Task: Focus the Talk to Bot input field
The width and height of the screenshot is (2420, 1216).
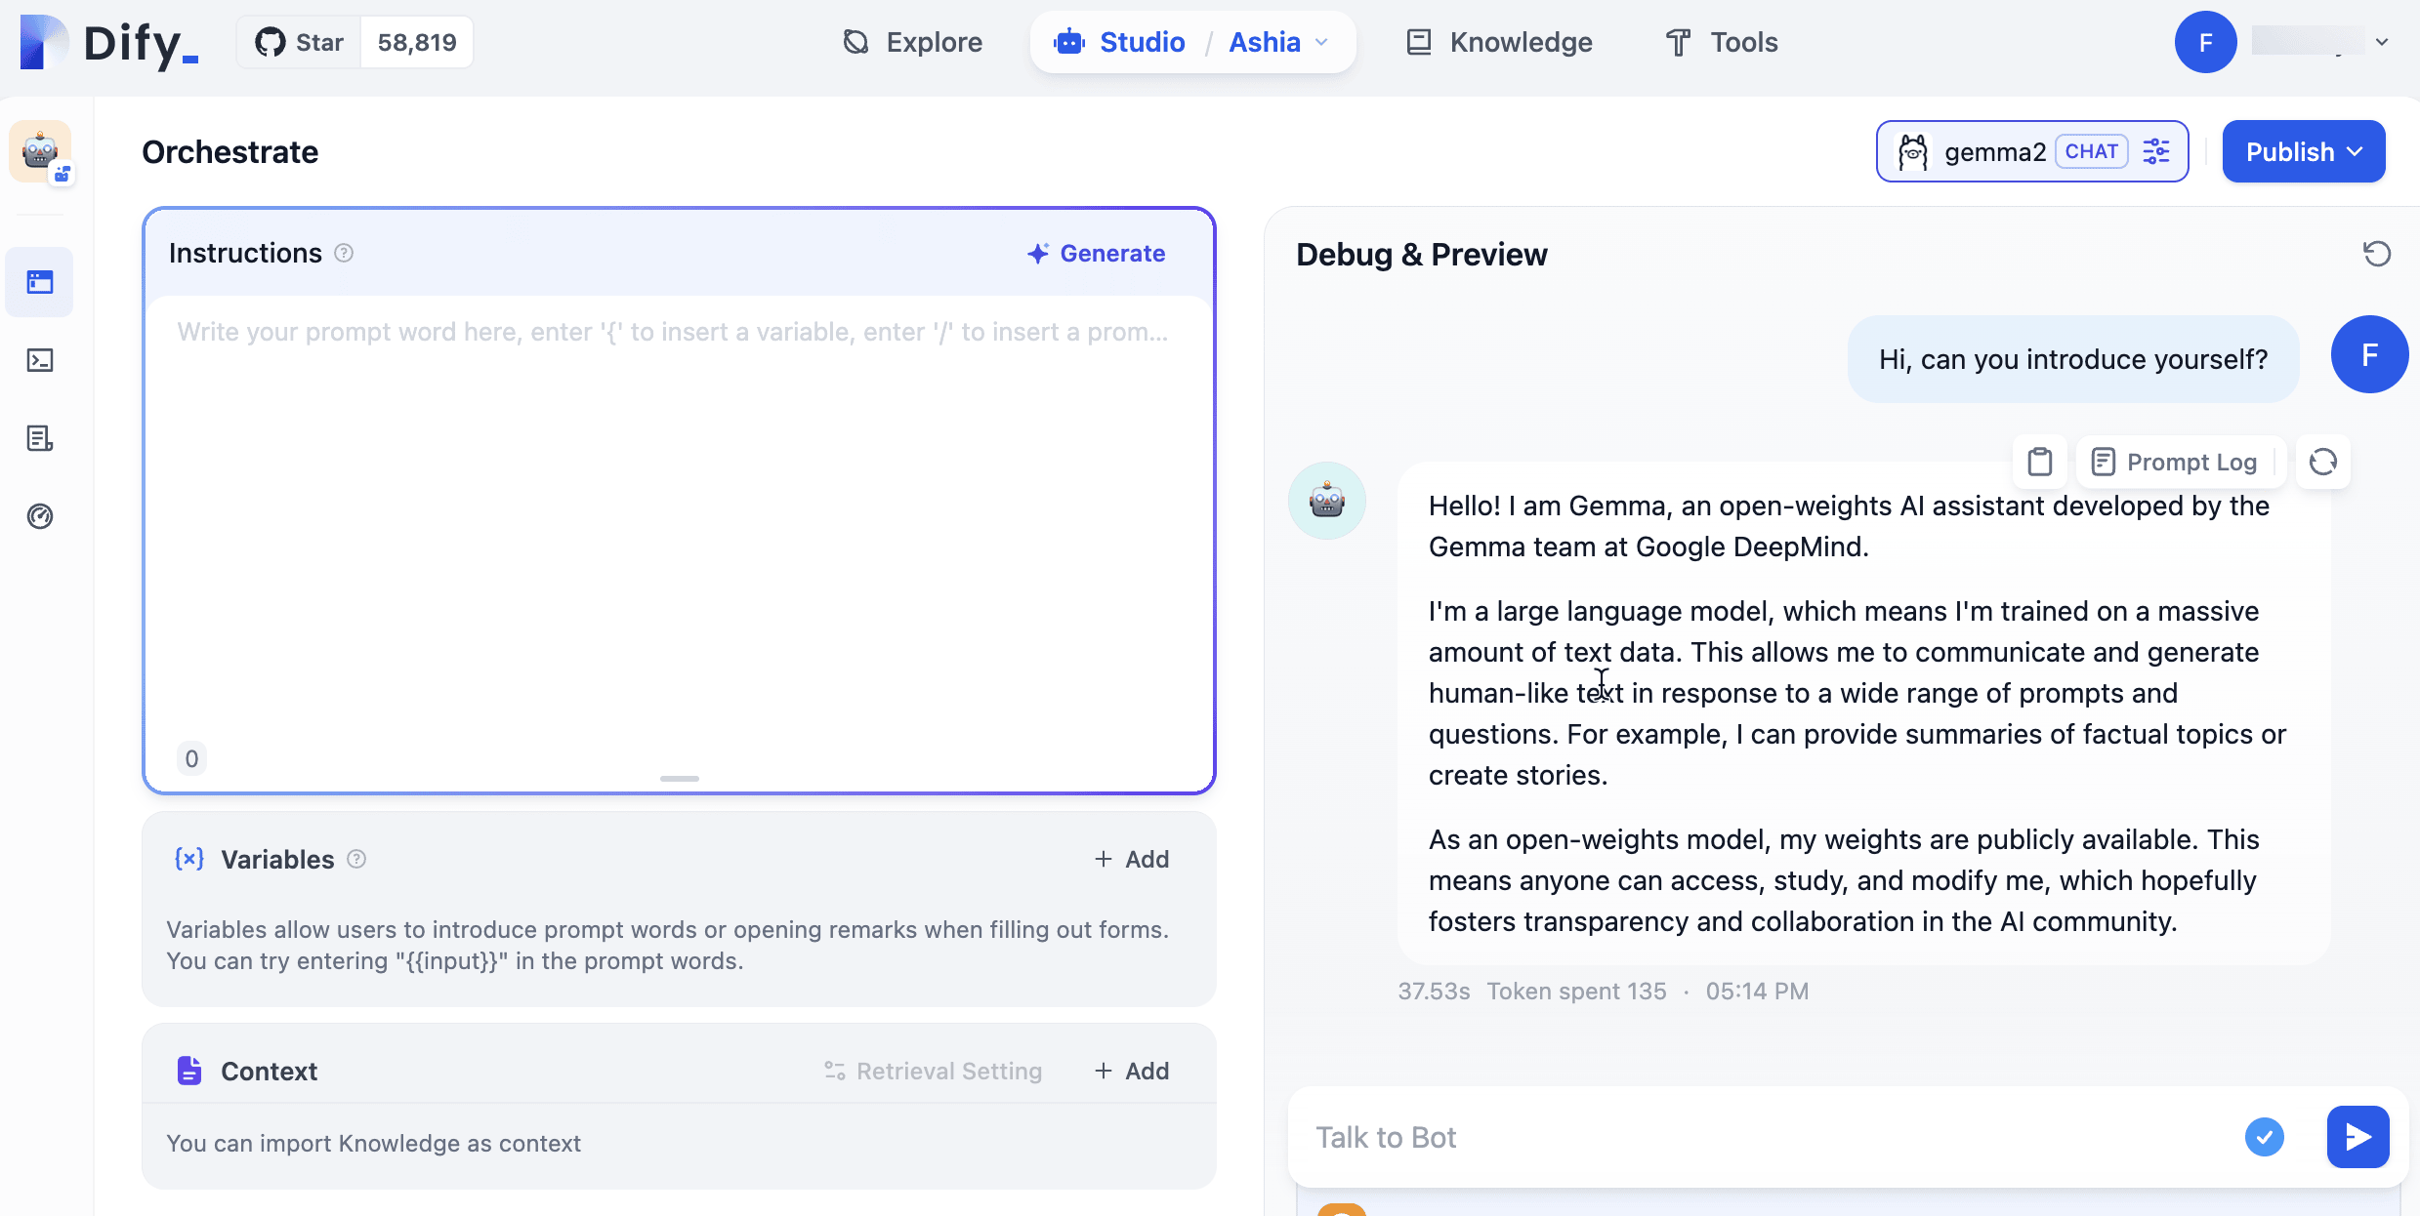Action: (1758, 1137)
